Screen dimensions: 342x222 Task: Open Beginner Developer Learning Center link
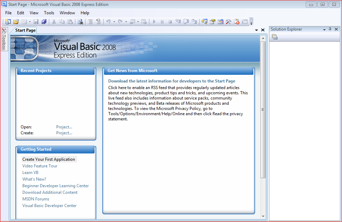tap(55, 186)
